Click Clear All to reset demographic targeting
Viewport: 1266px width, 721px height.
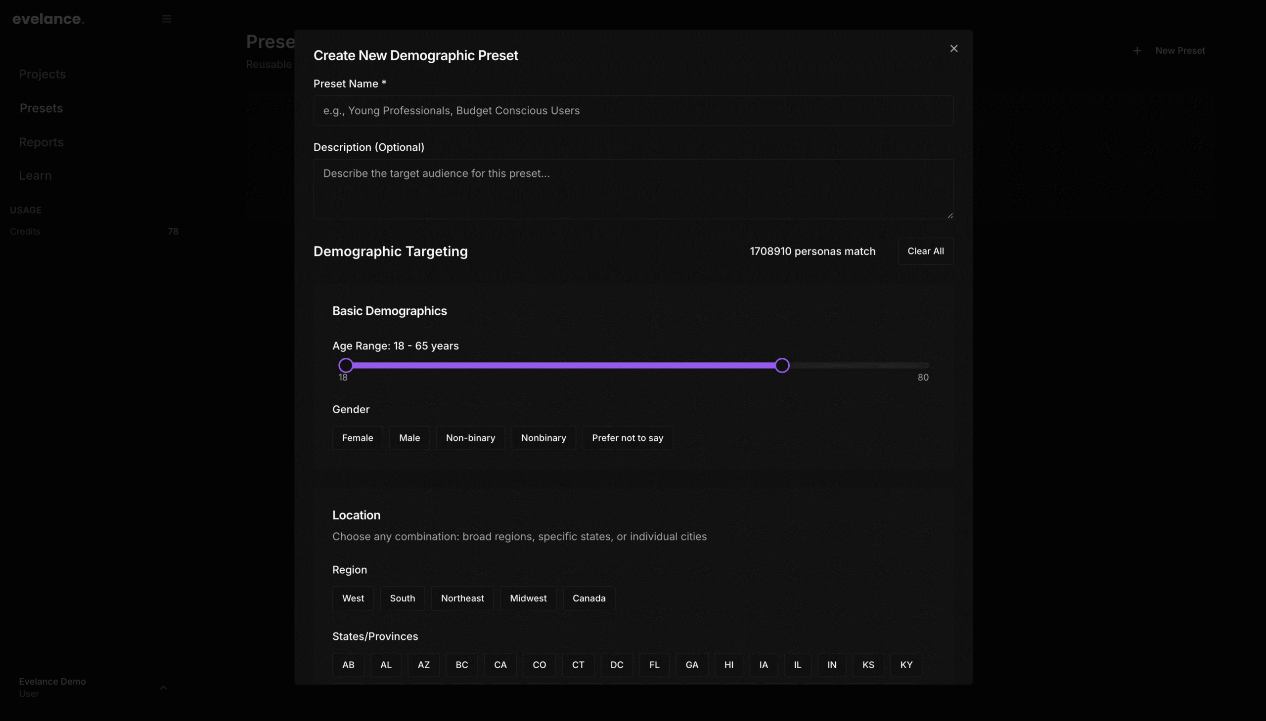[925, 251]
